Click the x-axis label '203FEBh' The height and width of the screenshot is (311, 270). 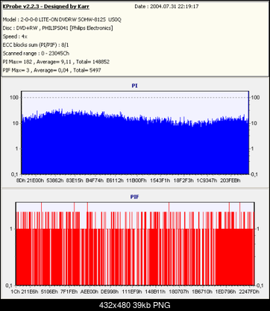(x=230, y=180)
